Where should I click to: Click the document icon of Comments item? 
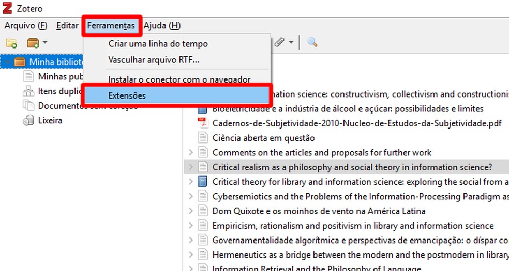tap(203, 152)
